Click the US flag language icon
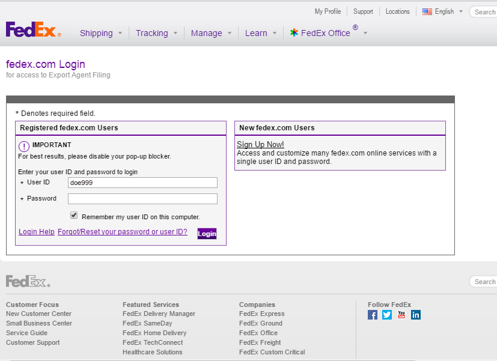This screenshot has width=497, height=361. (427, 12)
